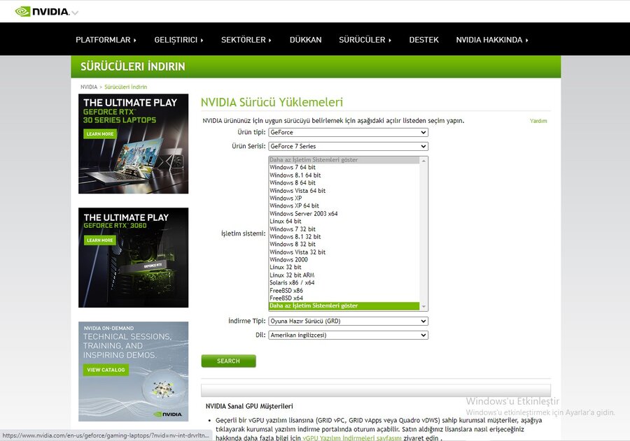Select Linux 32 bit ARM option
The width and height of the screenshot is (630, 441).
point(344,275)
